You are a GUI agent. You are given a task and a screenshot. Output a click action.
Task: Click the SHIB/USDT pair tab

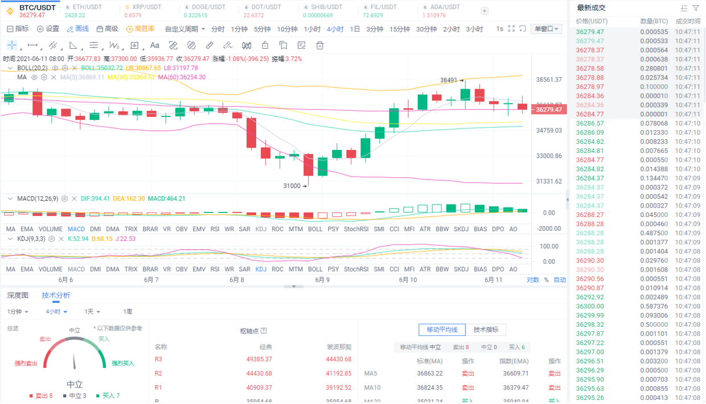[322, 11]
